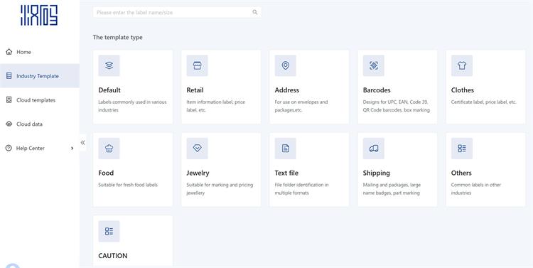This screenshot has width=533, height=268.
Task: Click 'The template type' heading
Action: point(117,38)
